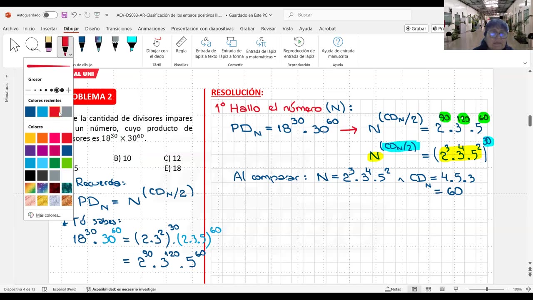Click the previous slide double arrow
This screenshot has height=300, width=533.
pyautogui.click(x=530, y=269)
